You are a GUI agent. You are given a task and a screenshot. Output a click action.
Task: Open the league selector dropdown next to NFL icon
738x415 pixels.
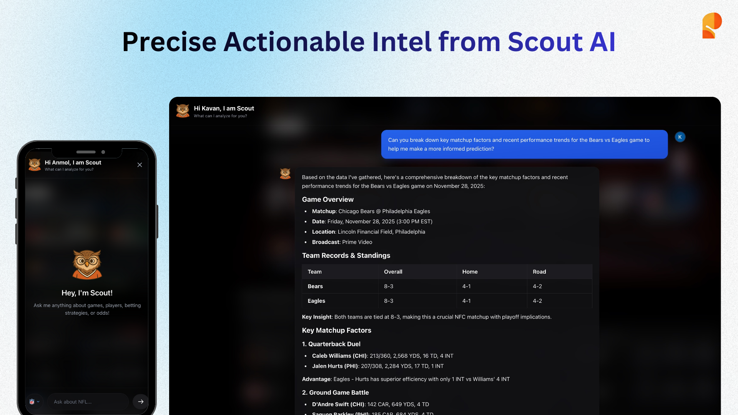point(38,401)
